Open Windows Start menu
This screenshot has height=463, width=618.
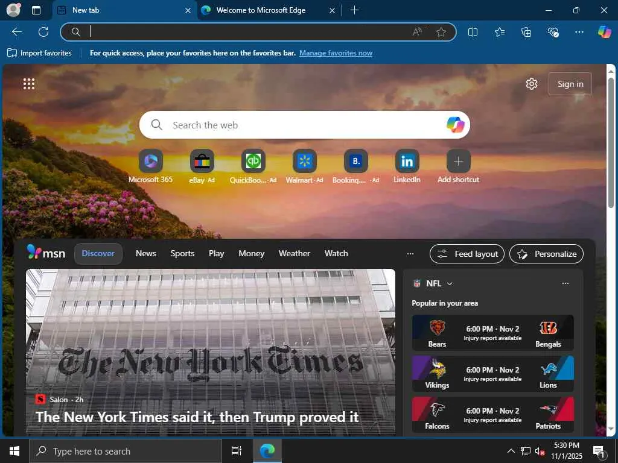coord(14,451)
